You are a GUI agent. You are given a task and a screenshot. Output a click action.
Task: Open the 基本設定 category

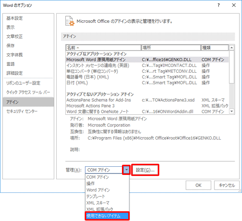[x=28, y=18]
